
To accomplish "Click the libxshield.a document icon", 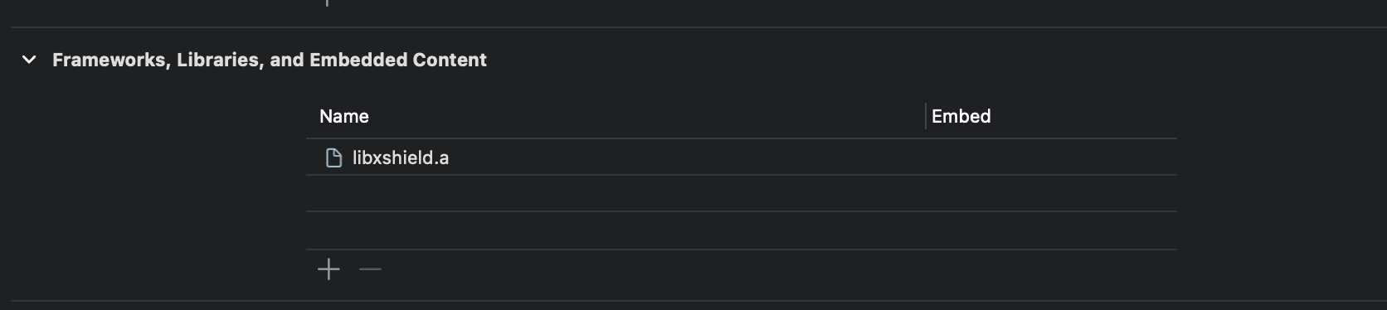I will pos(333,157).
